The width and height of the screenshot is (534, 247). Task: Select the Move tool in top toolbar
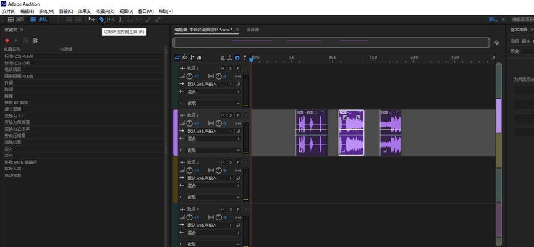pos(91,19)
